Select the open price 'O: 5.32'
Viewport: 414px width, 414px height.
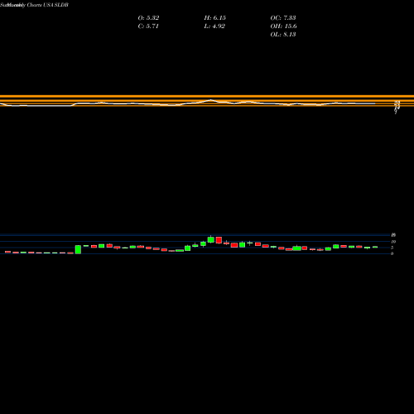pyautogui.click(x=148, y=17)
